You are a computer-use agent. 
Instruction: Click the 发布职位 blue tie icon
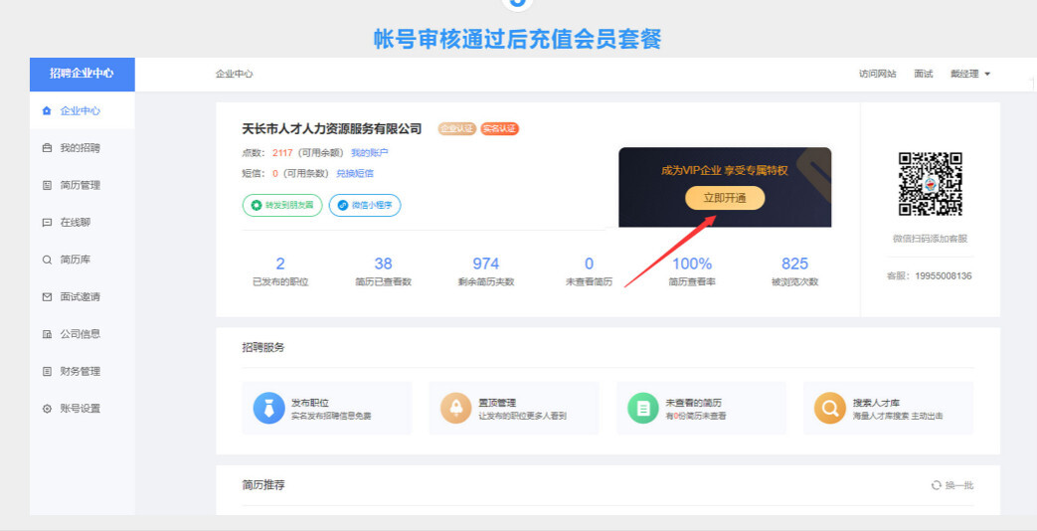(269, 408)
